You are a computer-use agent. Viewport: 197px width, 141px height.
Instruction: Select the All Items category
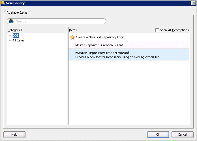click(18, 40)
